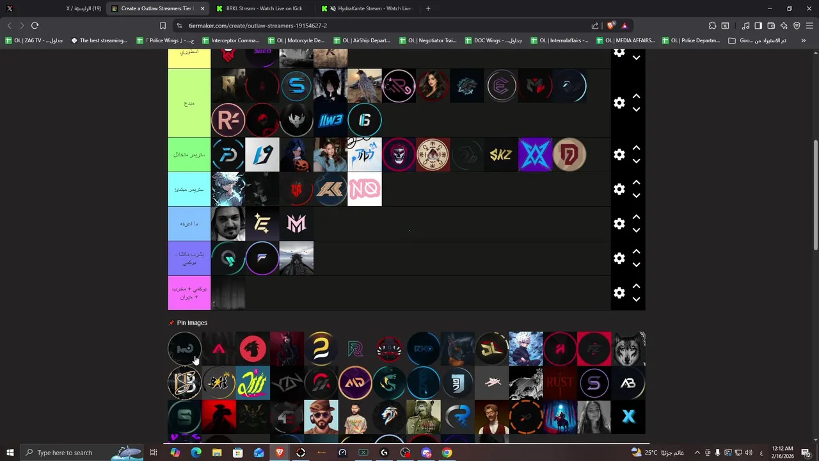The image size is (819, 461).
Task: Open settings gear for the pink tier row
Action: pyautogui.click(x=619, y=293)
